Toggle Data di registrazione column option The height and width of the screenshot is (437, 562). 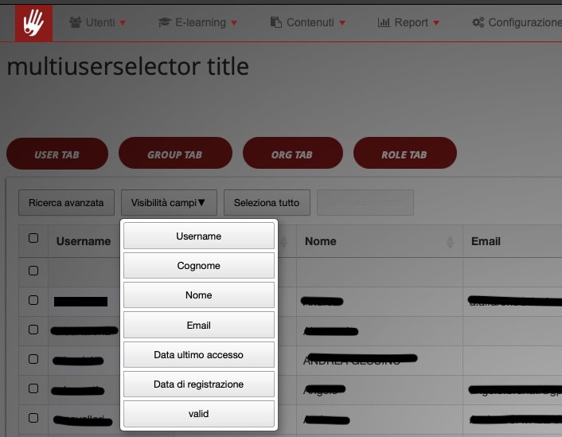coord(198,384)
